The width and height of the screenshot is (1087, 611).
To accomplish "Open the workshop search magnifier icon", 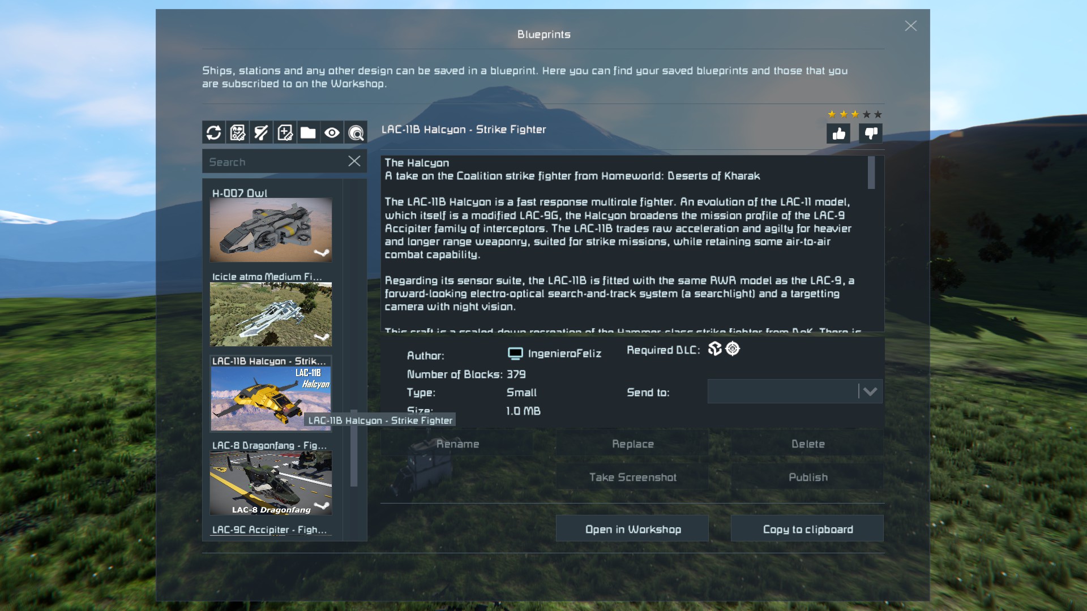I will (x=356, y=132).
